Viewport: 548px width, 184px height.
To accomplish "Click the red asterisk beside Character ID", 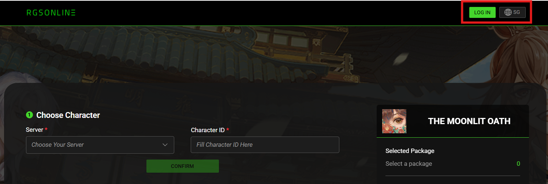I will [x=228, y=130].
